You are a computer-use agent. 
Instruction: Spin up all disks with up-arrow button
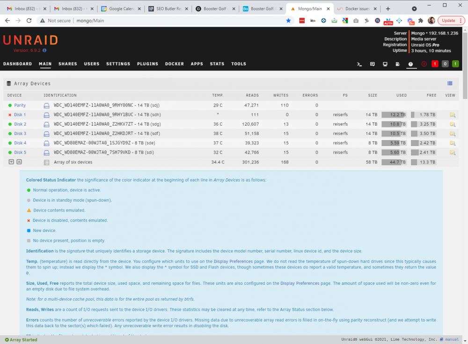point(19,162)
